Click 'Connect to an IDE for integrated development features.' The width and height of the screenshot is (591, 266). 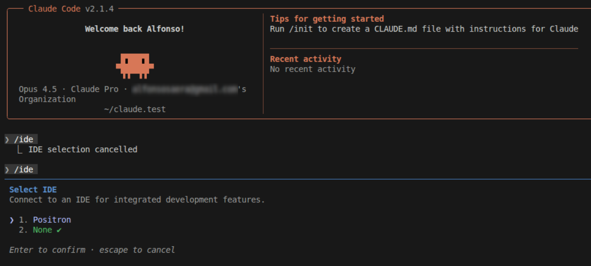coord(137,200)
